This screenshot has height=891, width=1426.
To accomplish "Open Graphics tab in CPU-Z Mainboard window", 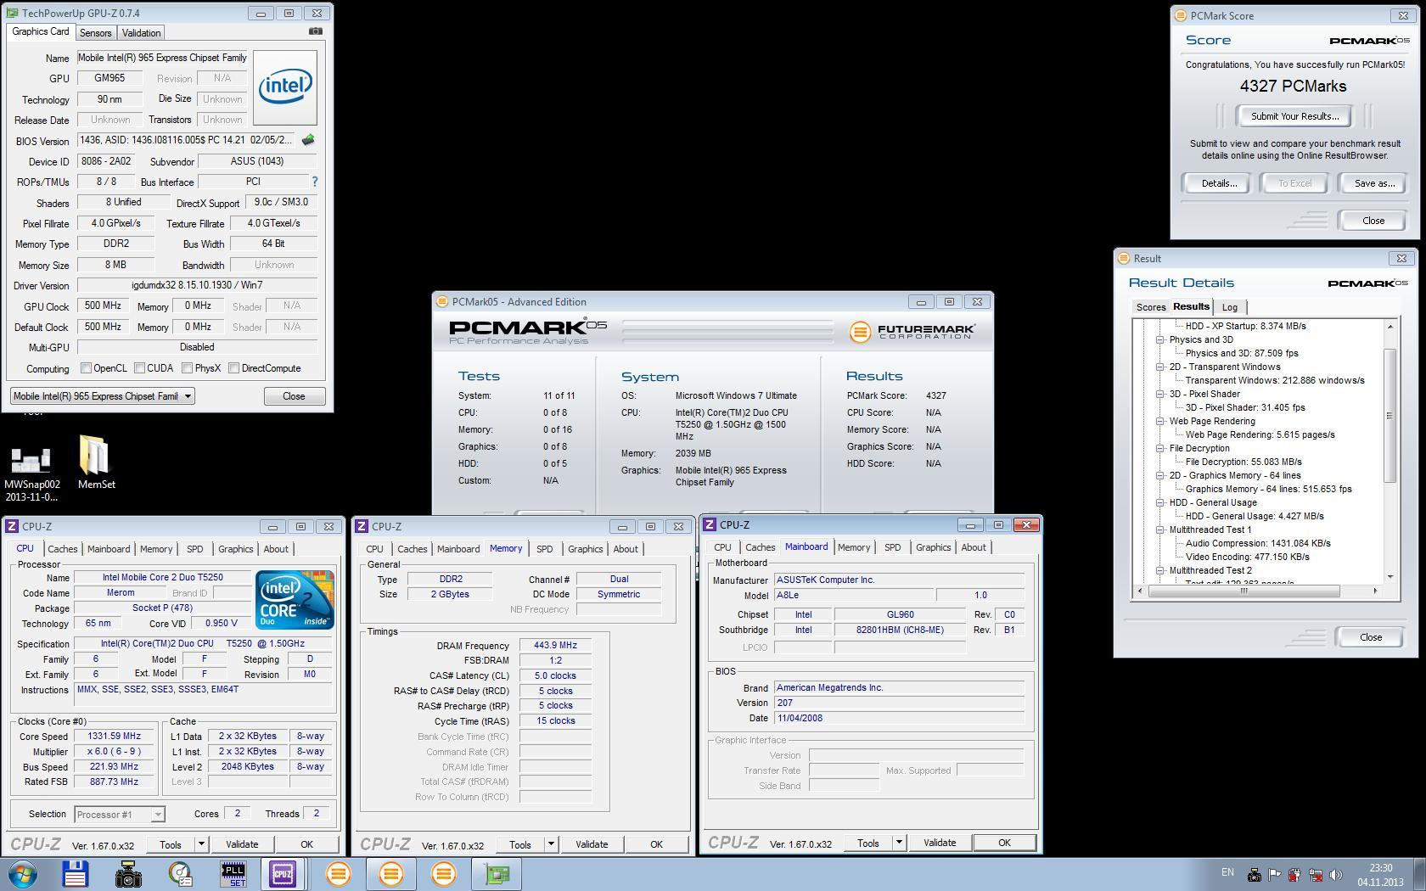I will coord(933,547).
